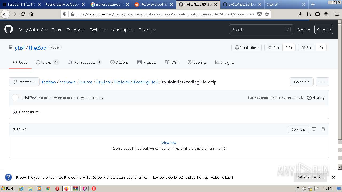Open ytisf owner profile link
Image resolution: width=342 pixels, height=192 pixels.
20,48
